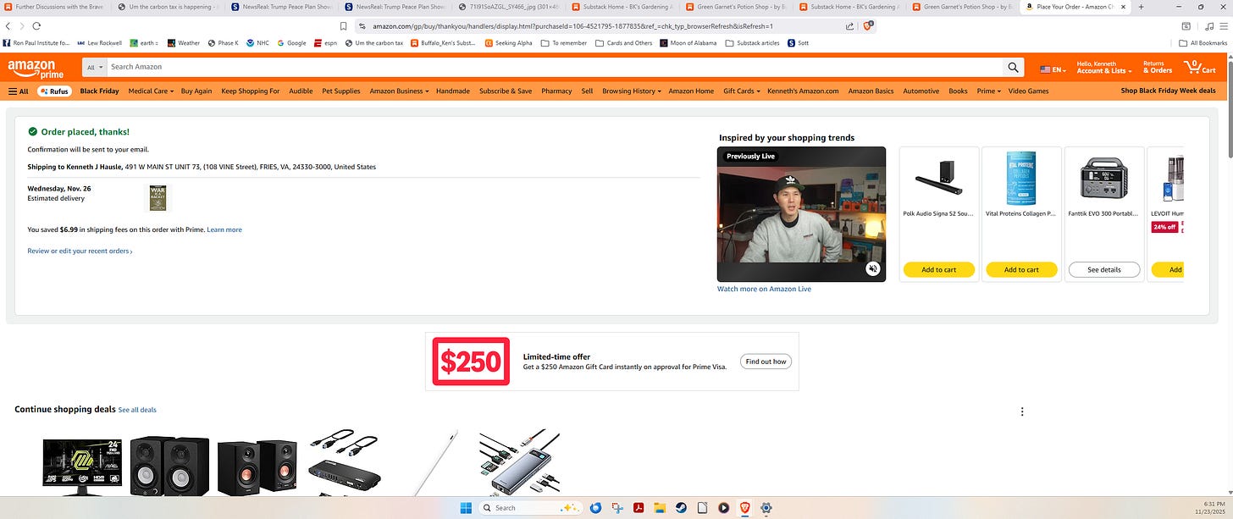The width and height of the screenshot is (1233, 519).
Task: Open the media player taskbar icon
Action: coord(723,508)
